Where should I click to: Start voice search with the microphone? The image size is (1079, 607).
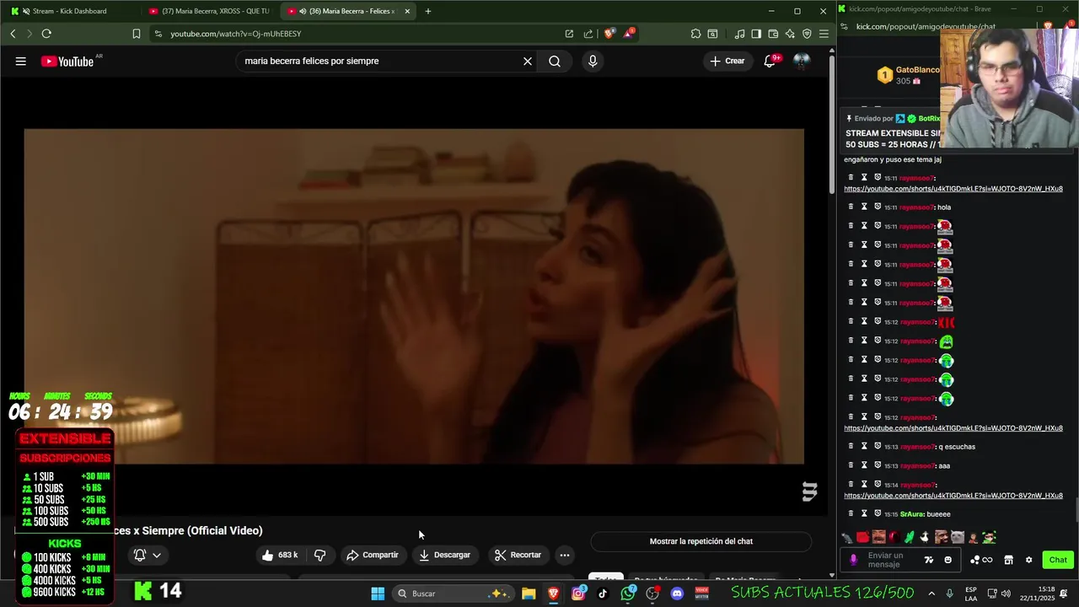[593, 61]
